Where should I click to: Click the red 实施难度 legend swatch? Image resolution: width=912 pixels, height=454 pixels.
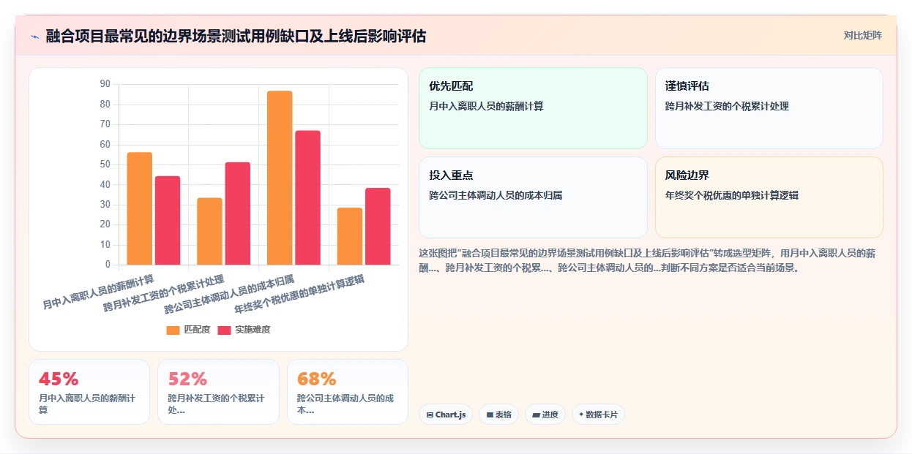223,330
